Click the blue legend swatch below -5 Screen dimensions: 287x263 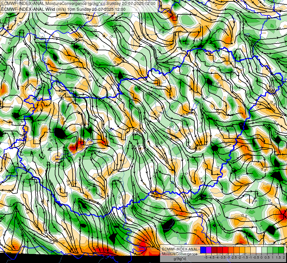203,250
